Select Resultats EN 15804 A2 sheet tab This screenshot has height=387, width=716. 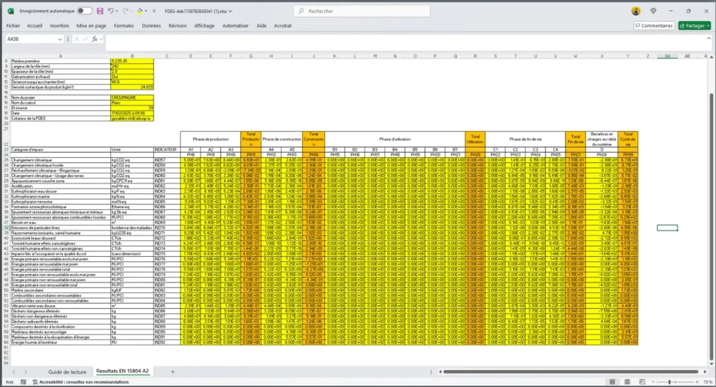[x=123, y=371]
